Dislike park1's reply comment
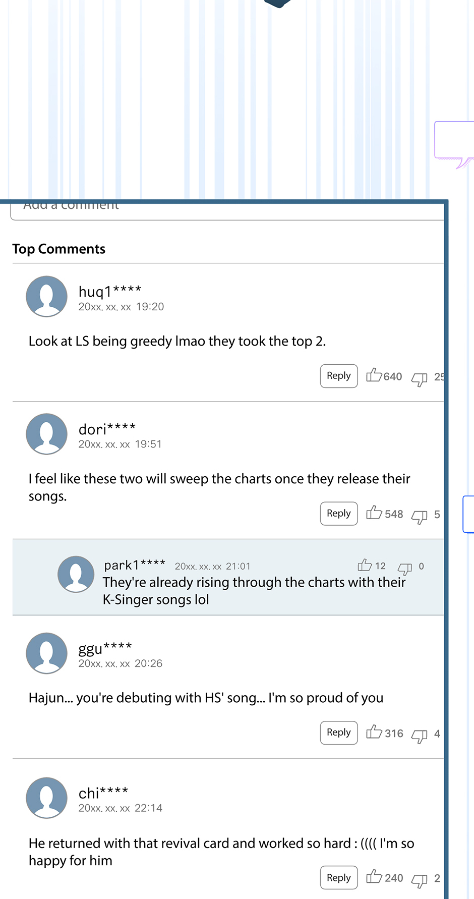This screenshot has height=899, width=474. click(405, 568)
